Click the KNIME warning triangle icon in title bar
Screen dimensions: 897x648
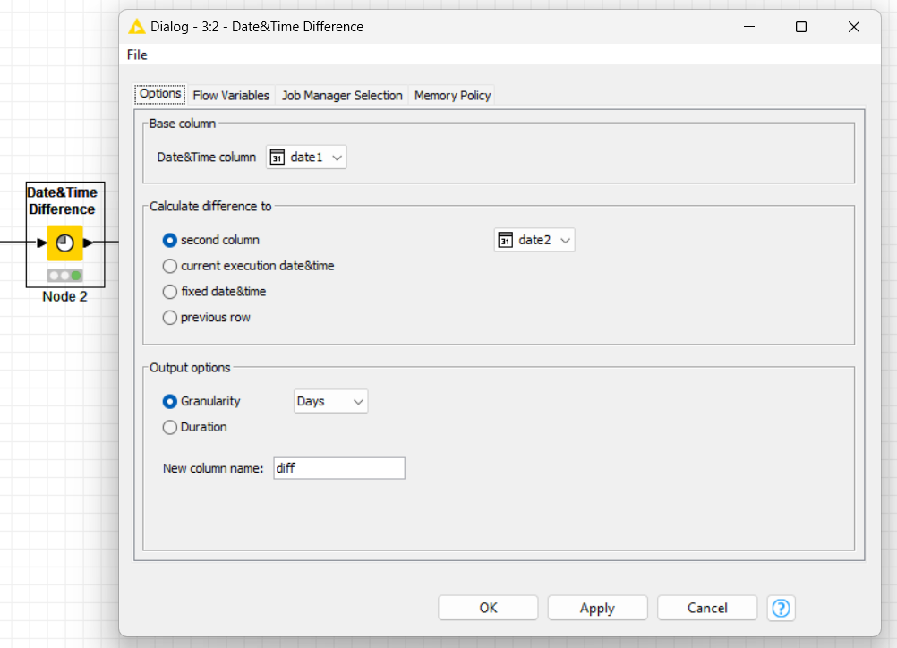pyautogui.click(x=137, y=27)
